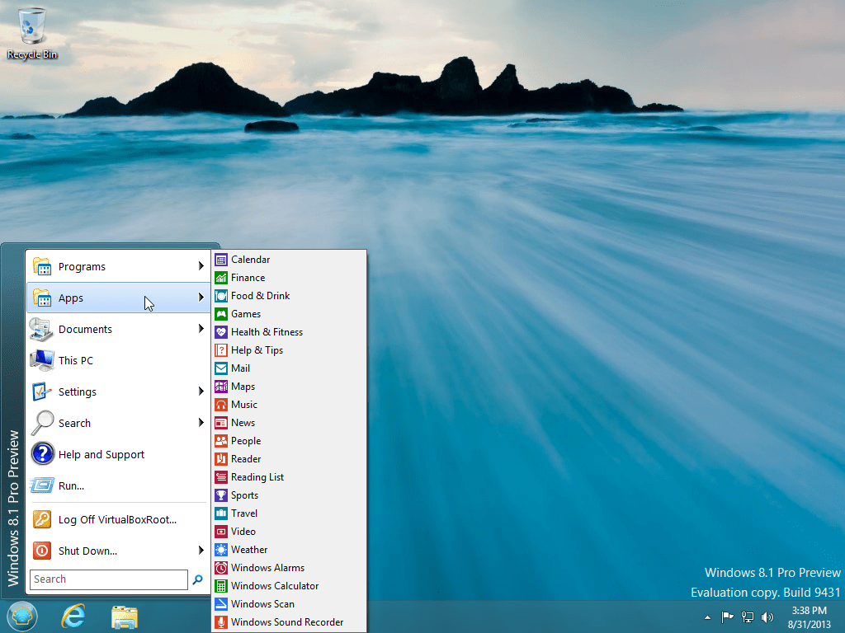Image resolution: width=845 pixels, height=633 pixels.
Task: Open the Windows Sound Recorder microphone icon
Action: click(221, 622)
